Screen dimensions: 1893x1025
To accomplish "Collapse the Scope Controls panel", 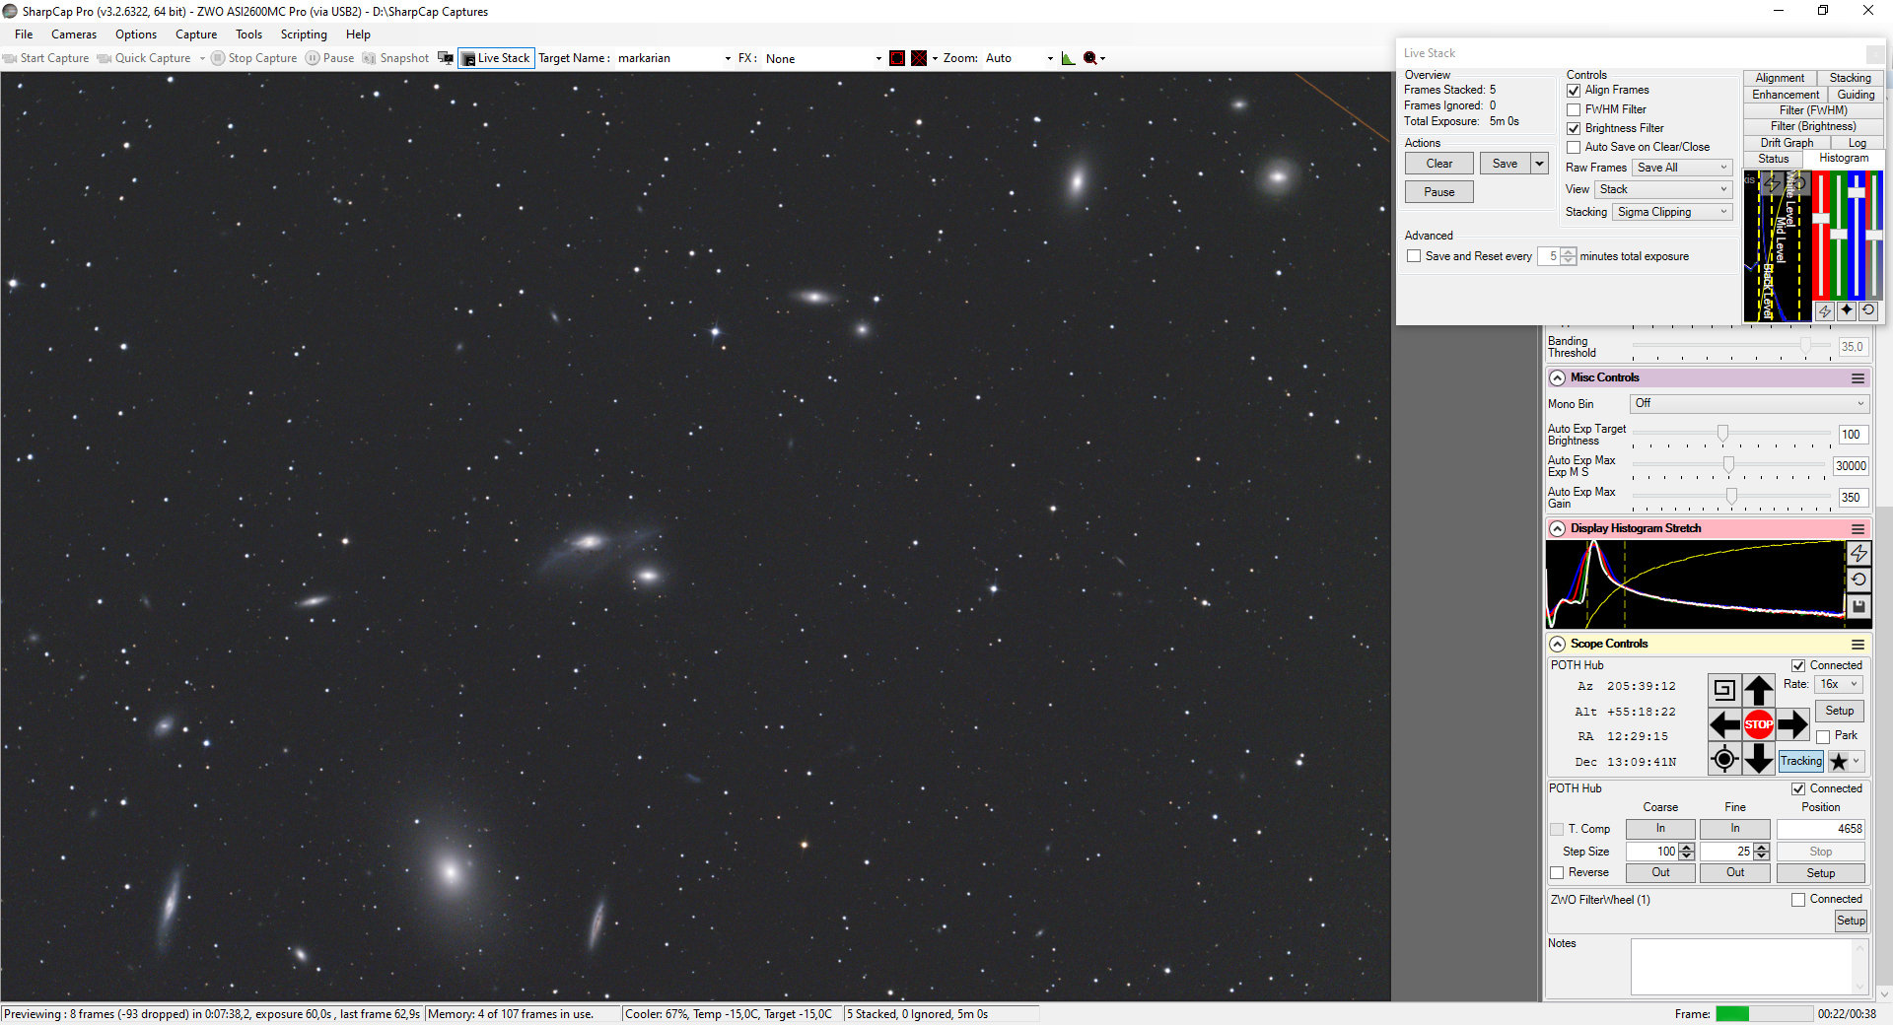I will [x=1557, y=645].
